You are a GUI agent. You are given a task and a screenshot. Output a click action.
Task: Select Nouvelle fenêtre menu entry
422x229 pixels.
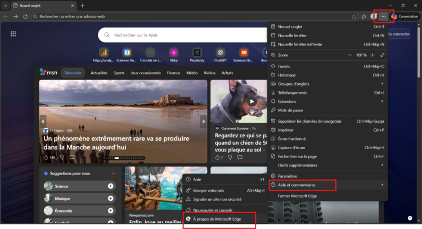[328, 35]
